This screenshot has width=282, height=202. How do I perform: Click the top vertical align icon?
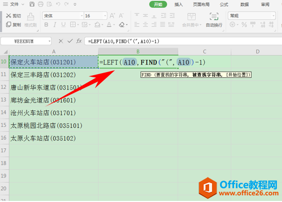click(x=137, y=15)
